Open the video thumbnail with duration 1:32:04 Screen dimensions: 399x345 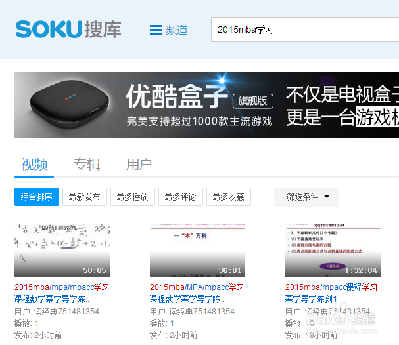[333, 251]
